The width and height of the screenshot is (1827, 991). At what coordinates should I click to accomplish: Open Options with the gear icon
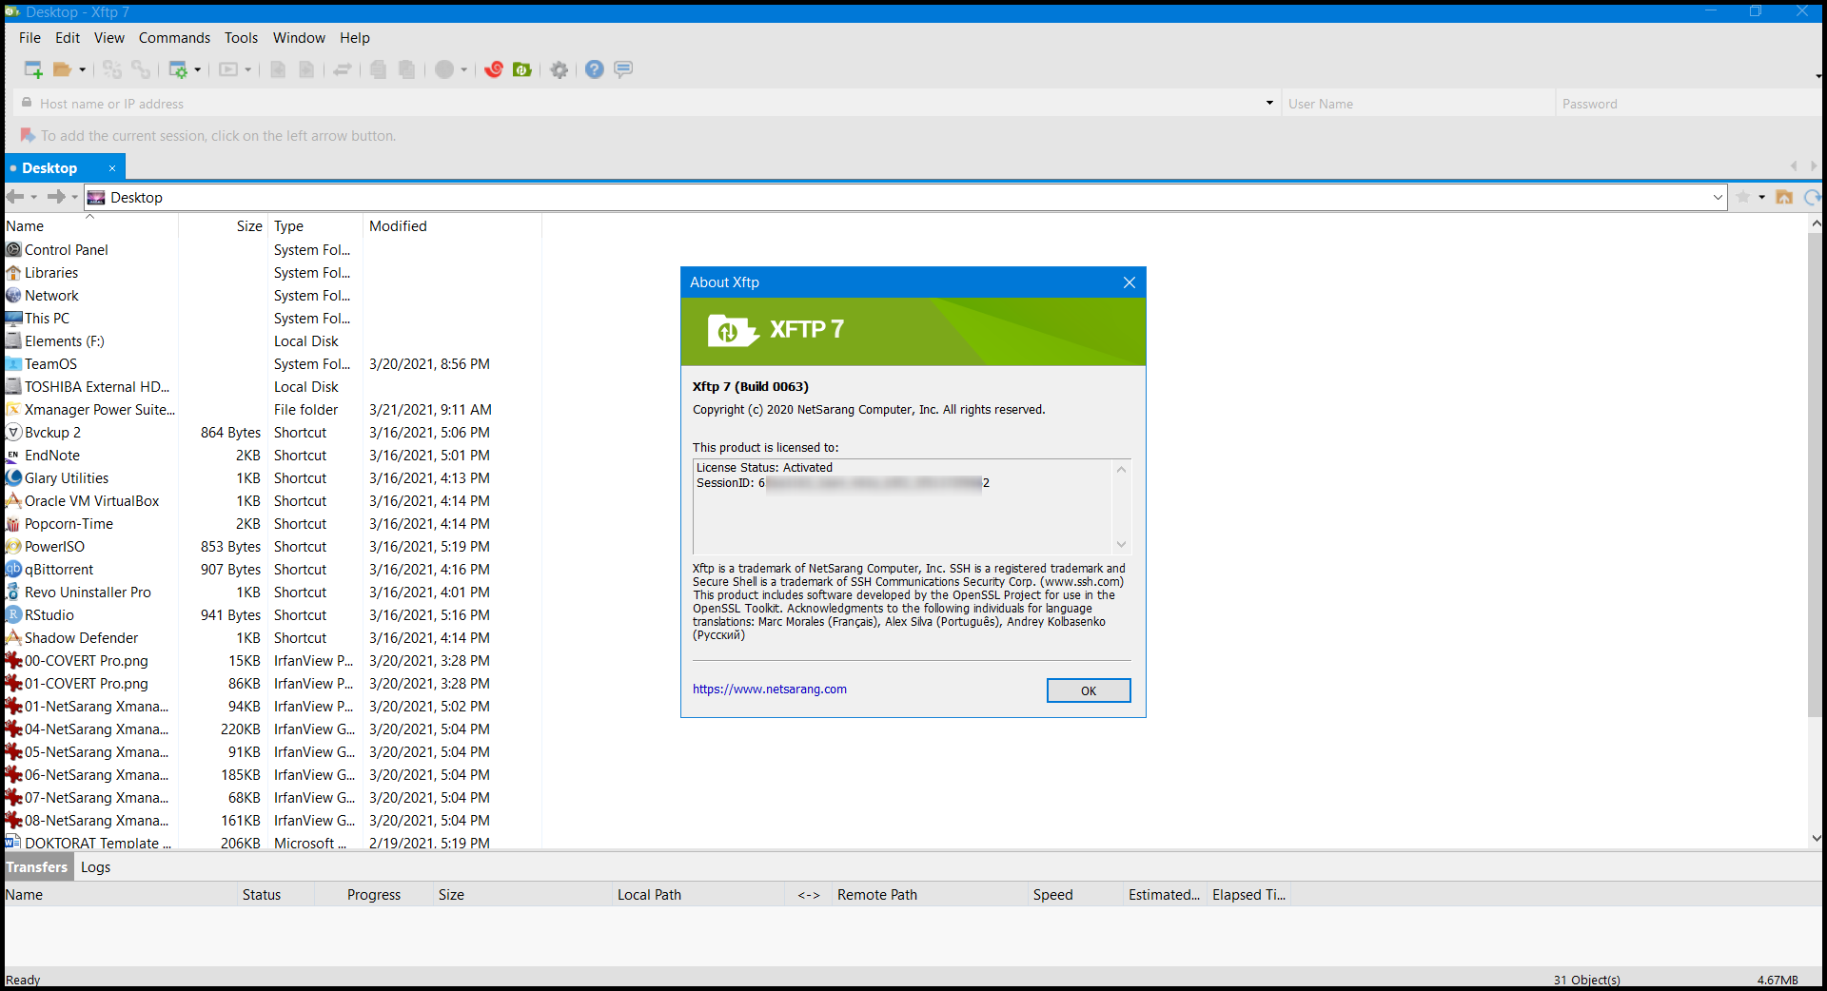pyautogui.click(x=560, y=69)
